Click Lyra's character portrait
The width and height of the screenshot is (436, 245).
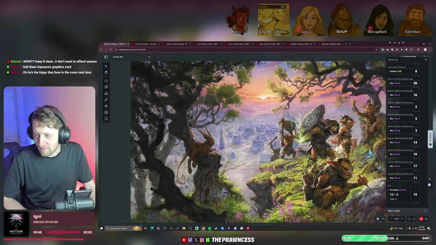pos(309,20)
